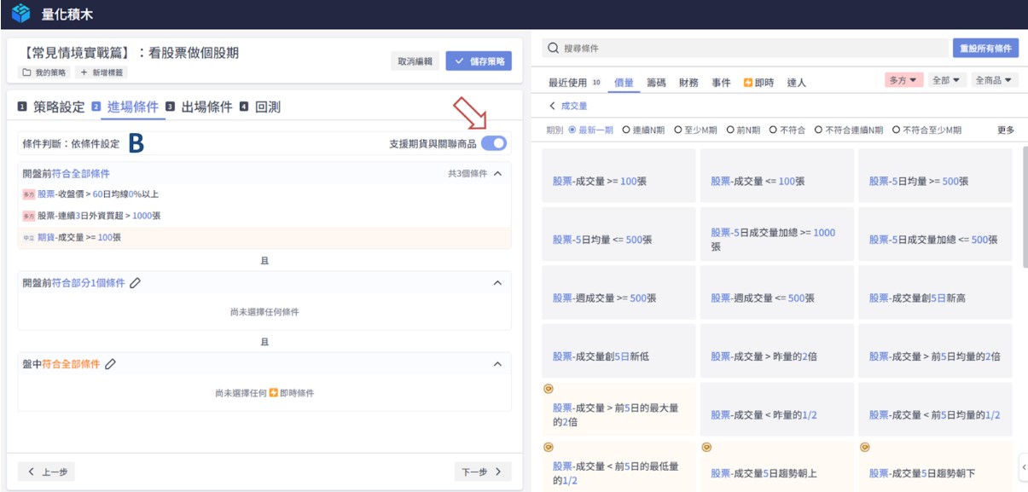Click pencil icon next to 盤中符合全部條件

(x=110, y=364)
